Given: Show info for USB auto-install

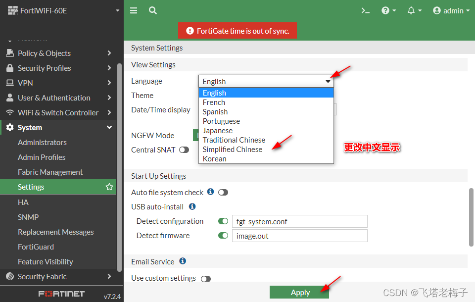Looking at the screenshot, I should click(192, 206).
